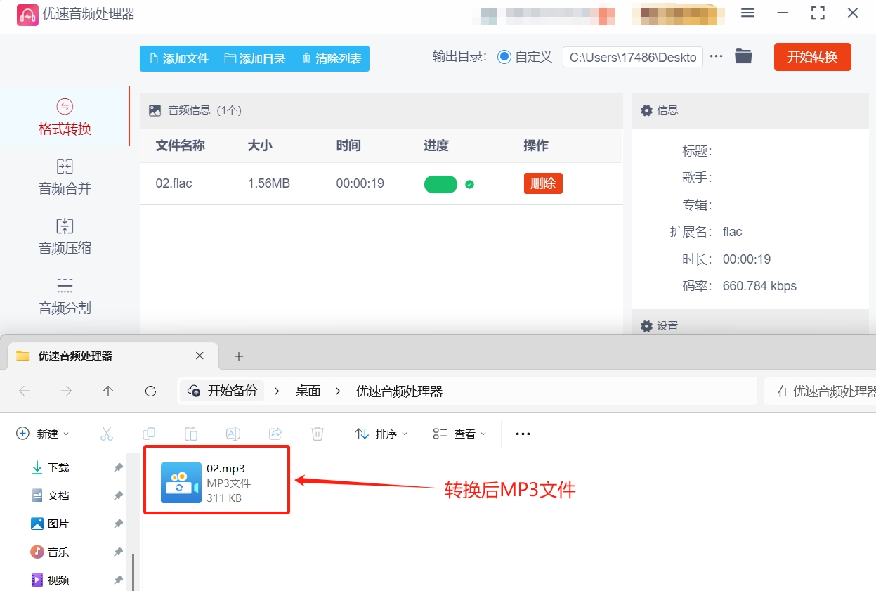Viewport: 876px width, 591px height.
Task: Click the 设置 gear icon
Action: coord(647,326)
